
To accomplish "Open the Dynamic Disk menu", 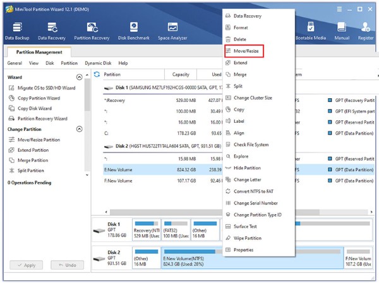I will (x=98, y=64).
